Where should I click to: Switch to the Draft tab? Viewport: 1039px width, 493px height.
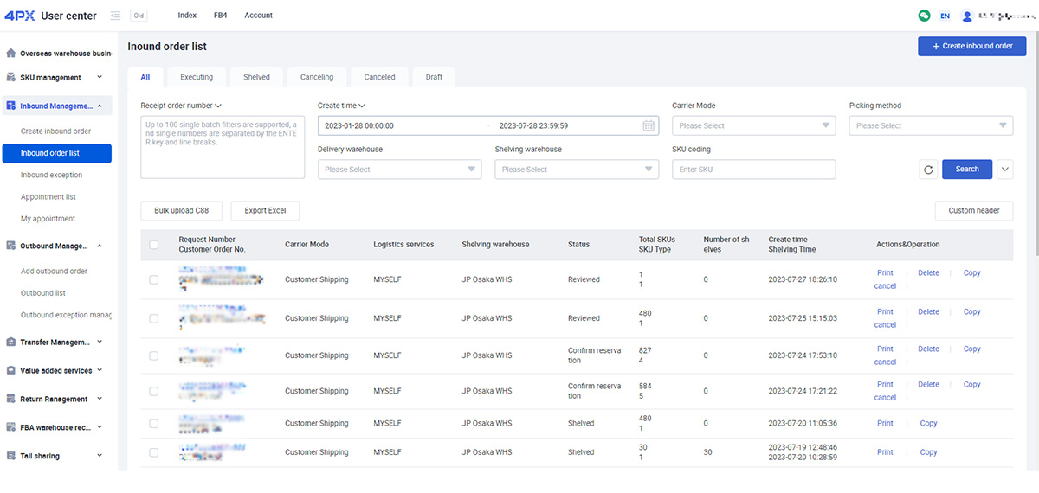tap(434, 77)
